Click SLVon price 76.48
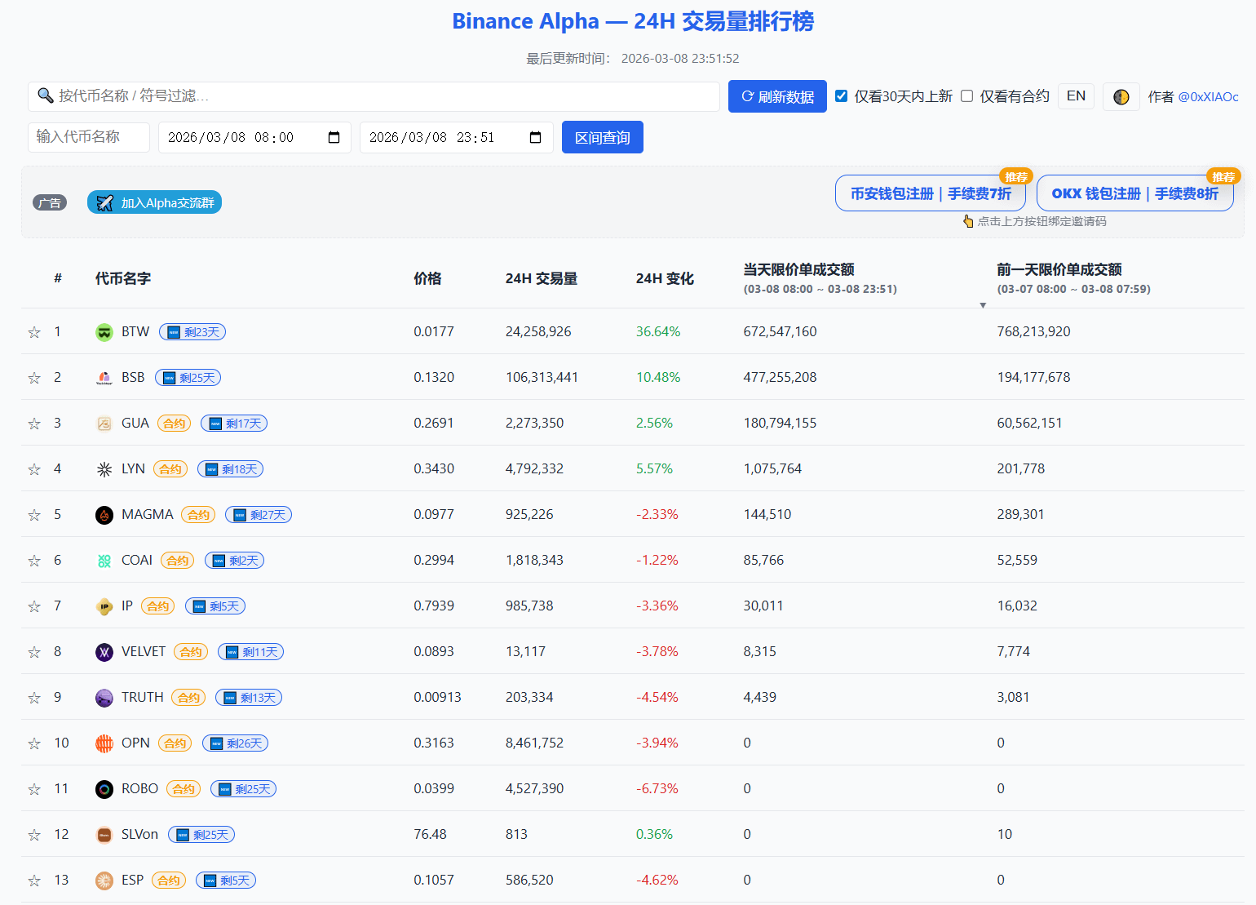The image size is (1256, 905). tap(430, 835)
